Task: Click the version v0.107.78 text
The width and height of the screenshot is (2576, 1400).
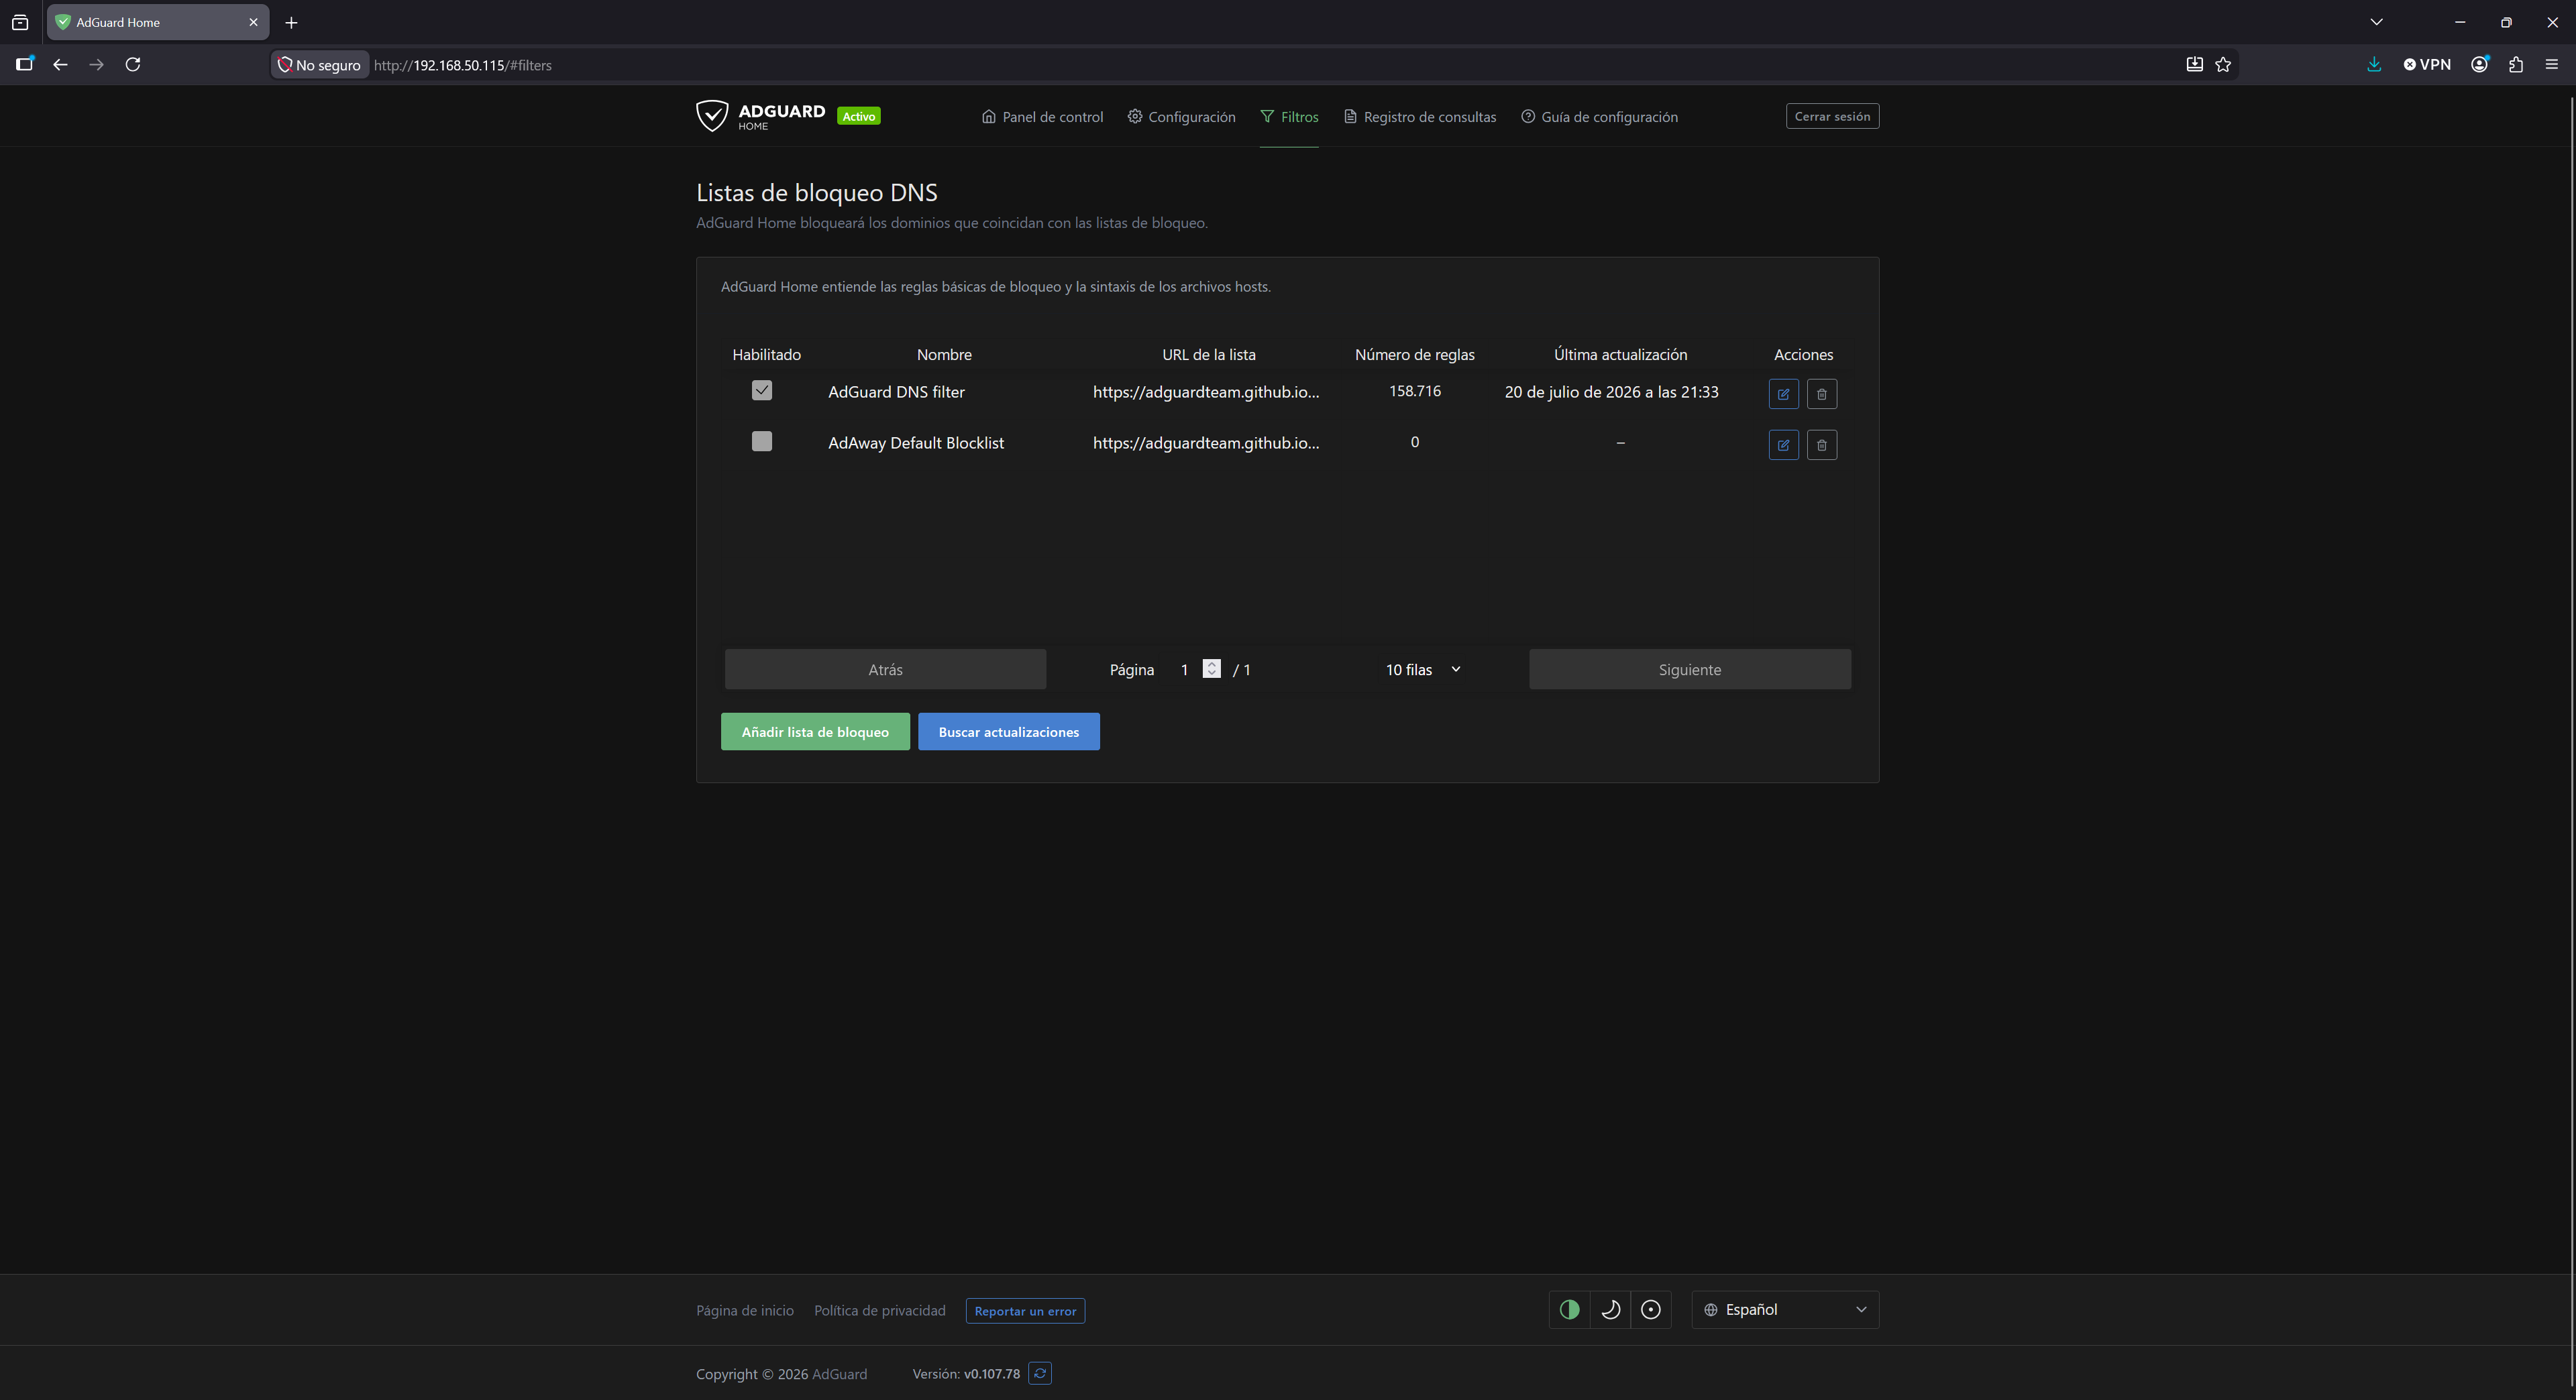Action: pos(991,1374)
